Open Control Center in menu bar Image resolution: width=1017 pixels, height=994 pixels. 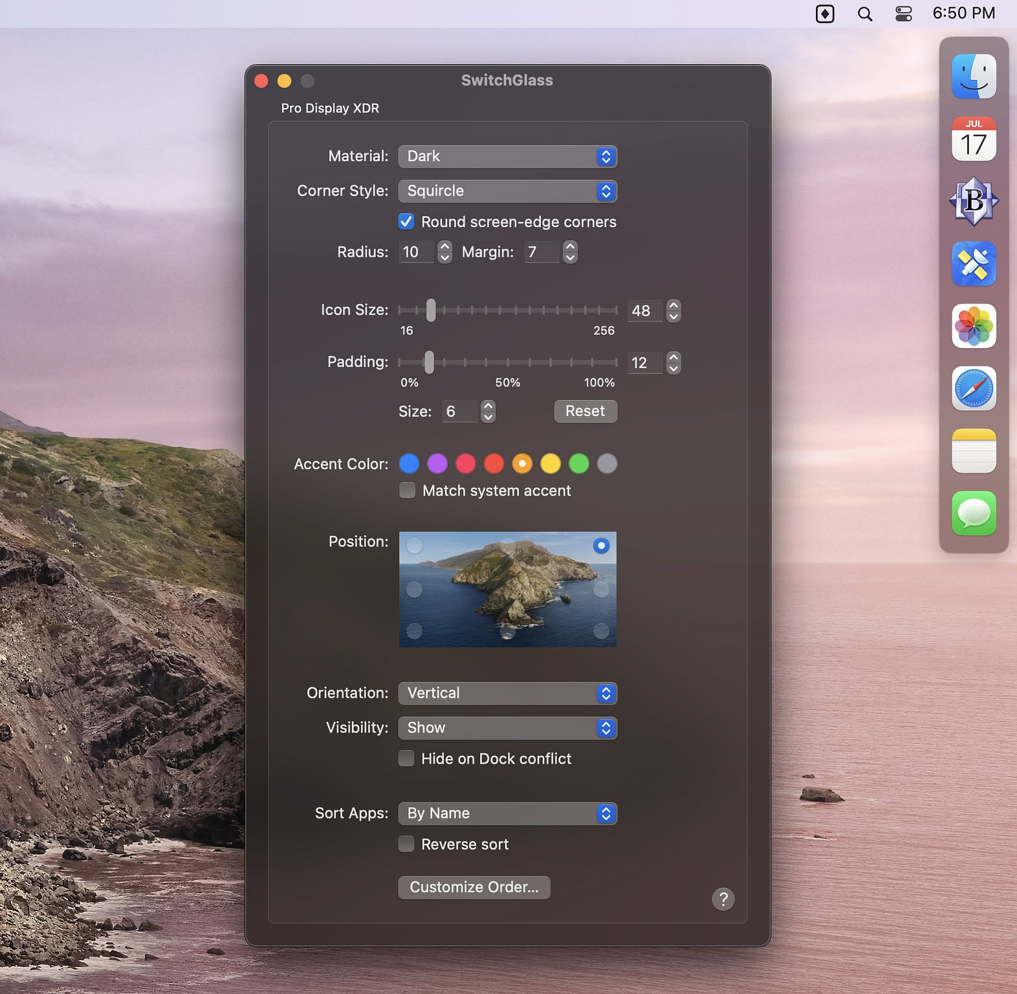pos(904,14)
